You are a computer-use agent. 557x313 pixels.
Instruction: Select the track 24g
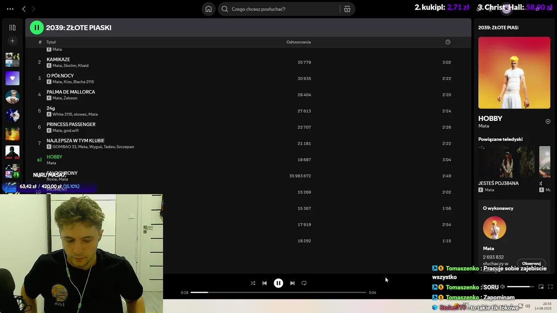coord(51,108)
